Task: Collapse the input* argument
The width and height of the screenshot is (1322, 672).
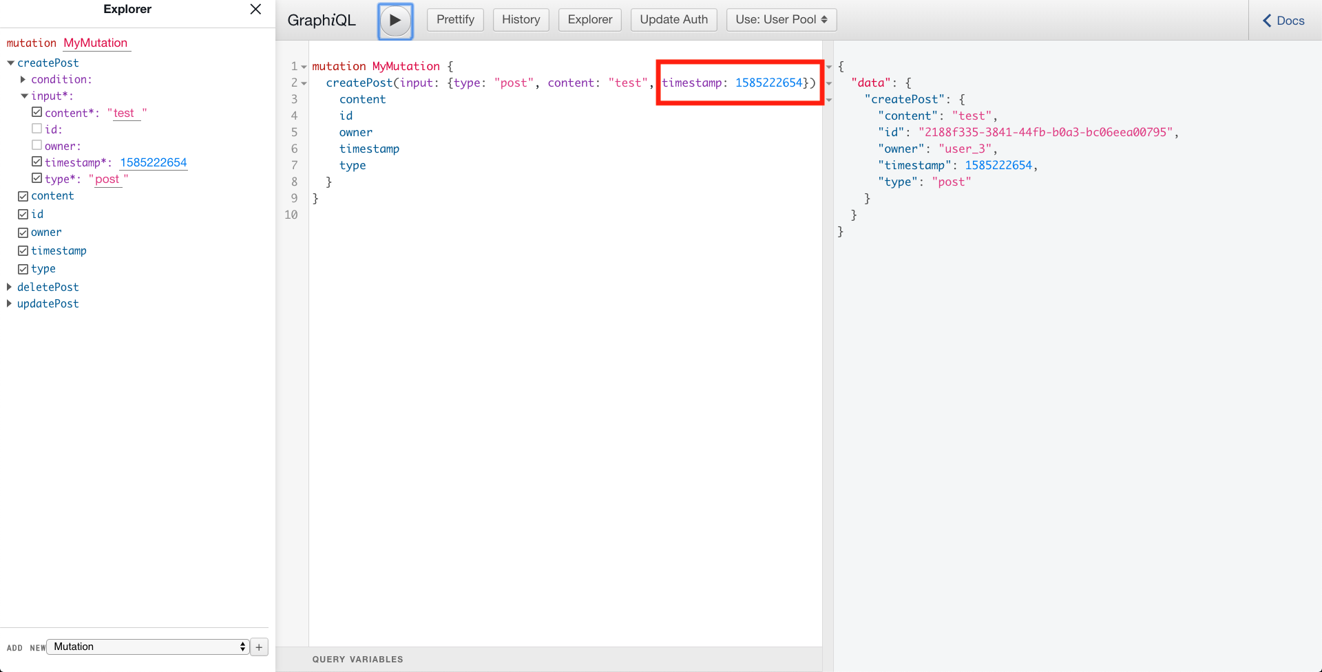Action: click(x=24, y=96)
